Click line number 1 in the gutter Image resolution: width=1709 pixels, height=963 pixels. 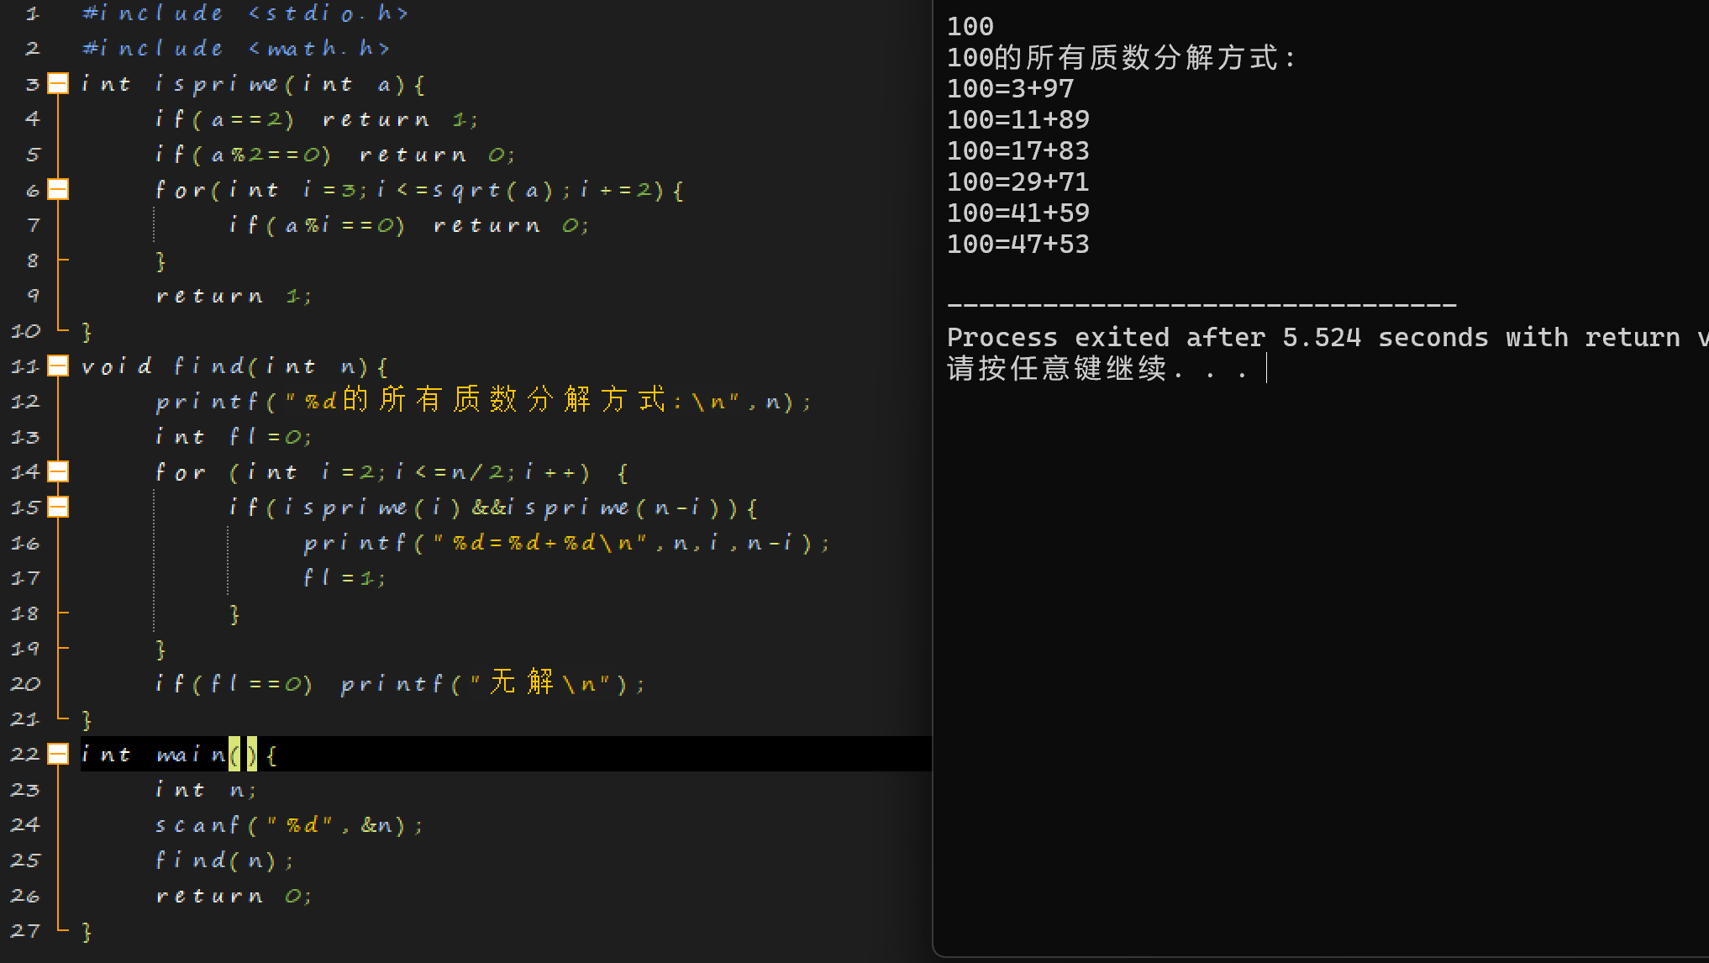coord(32,13)
